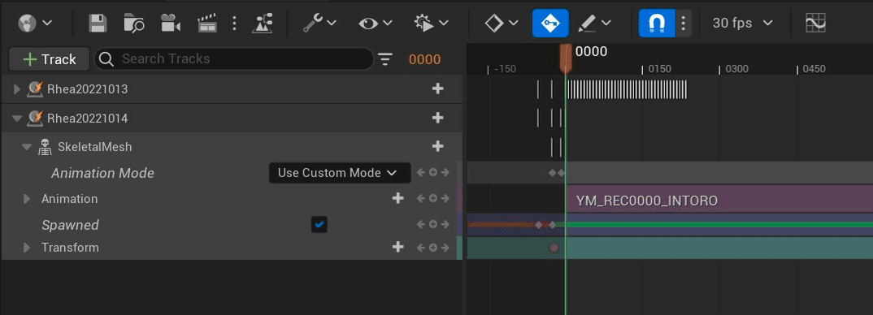Toggle the Spawned checkbox

319,225
